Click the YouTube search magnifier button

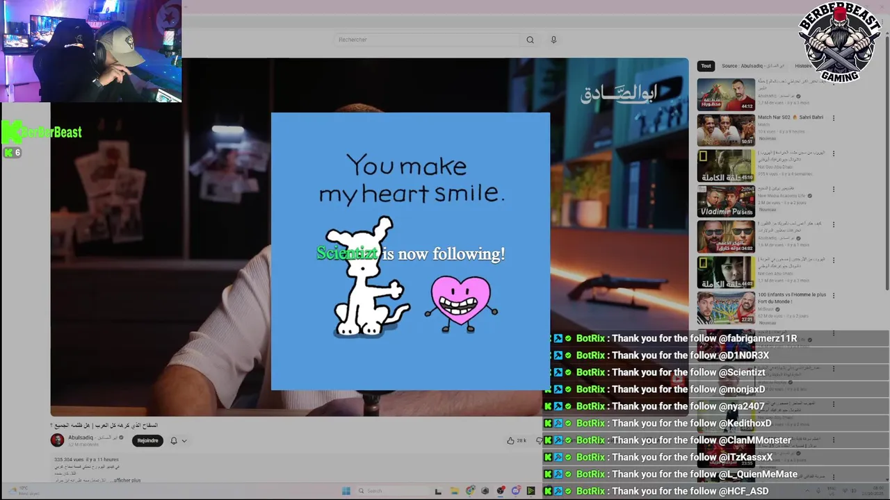(x=530, y=40)
